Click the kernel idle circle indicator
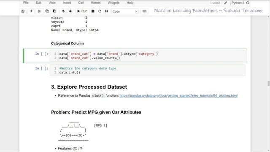Image resolution: width=270 pixels, height=152 pixels. click(248, 3)
